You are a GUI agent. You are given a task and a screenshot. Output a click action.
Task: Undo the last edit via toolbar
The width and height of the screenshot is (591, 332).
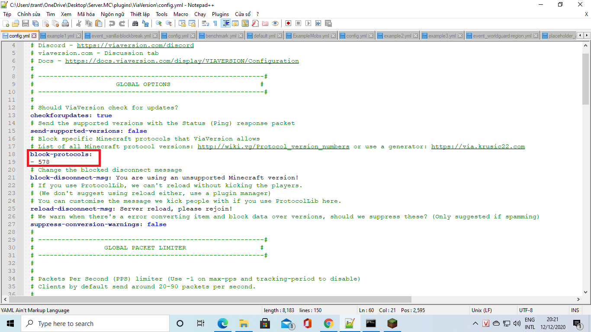[x=112, y=23]
